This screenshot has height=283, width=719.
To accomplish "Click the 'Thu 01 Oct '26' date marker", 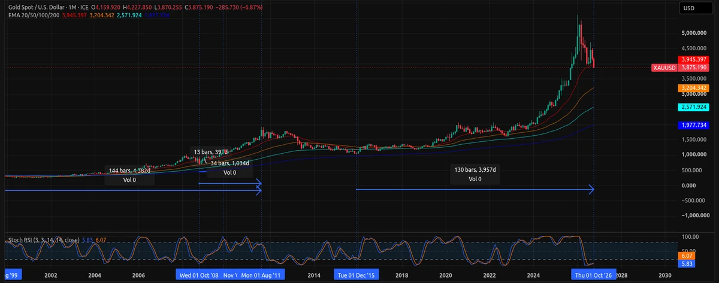I will [593, 275].
